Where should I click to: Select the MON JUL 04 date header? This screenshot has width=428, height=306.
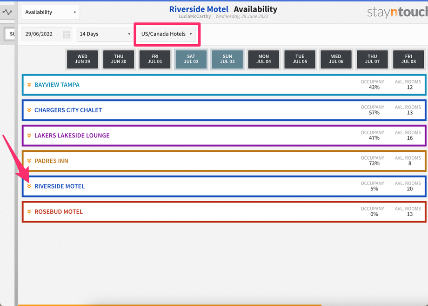[264, 59]
